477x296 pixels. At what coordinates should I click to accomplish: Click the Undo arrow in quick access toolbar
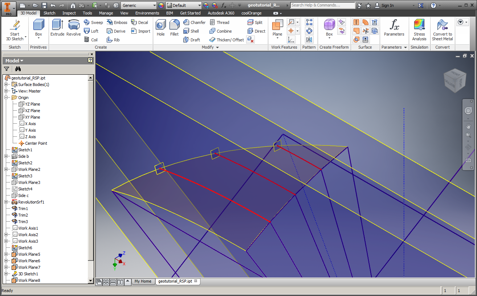tap(53, 5)
